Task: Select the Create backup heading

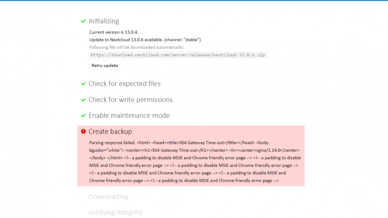Action: [x=110, y=132]
